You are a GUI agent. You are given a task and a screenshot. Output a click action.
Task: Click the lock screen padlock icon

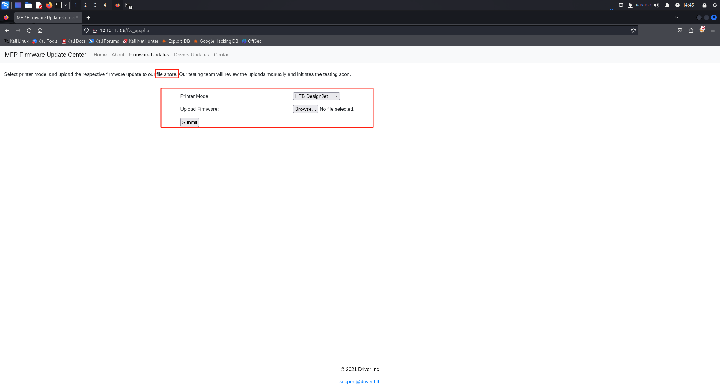click(x=704, y=5)
